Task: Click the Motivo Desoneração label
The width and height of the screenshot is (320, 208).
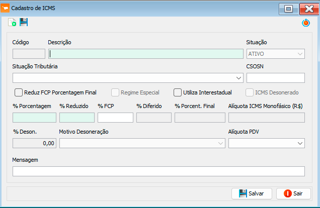Action: pyautogui.click(x=84, y=132)
